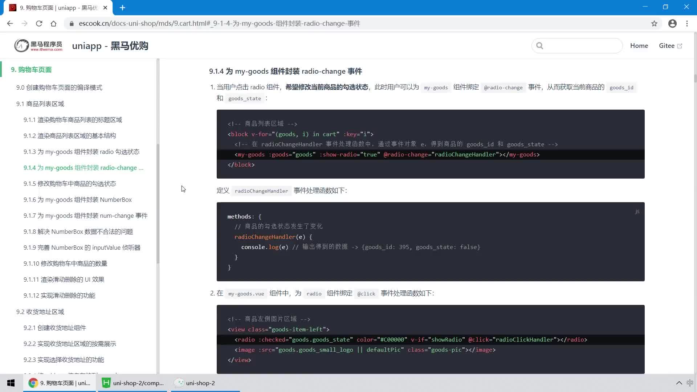Click the sidebar scrollbar thumb
The width and height of the screenshot is (697, 392).
(158, 203)
